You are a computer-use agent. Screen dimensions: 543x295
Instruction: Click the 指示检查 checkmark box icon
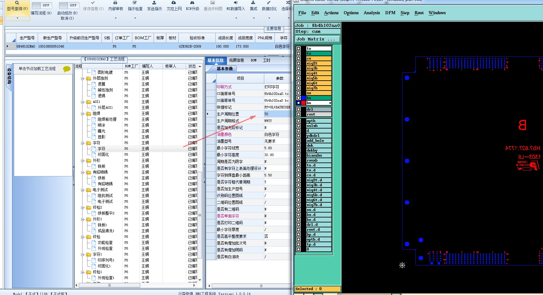(135, 2)
